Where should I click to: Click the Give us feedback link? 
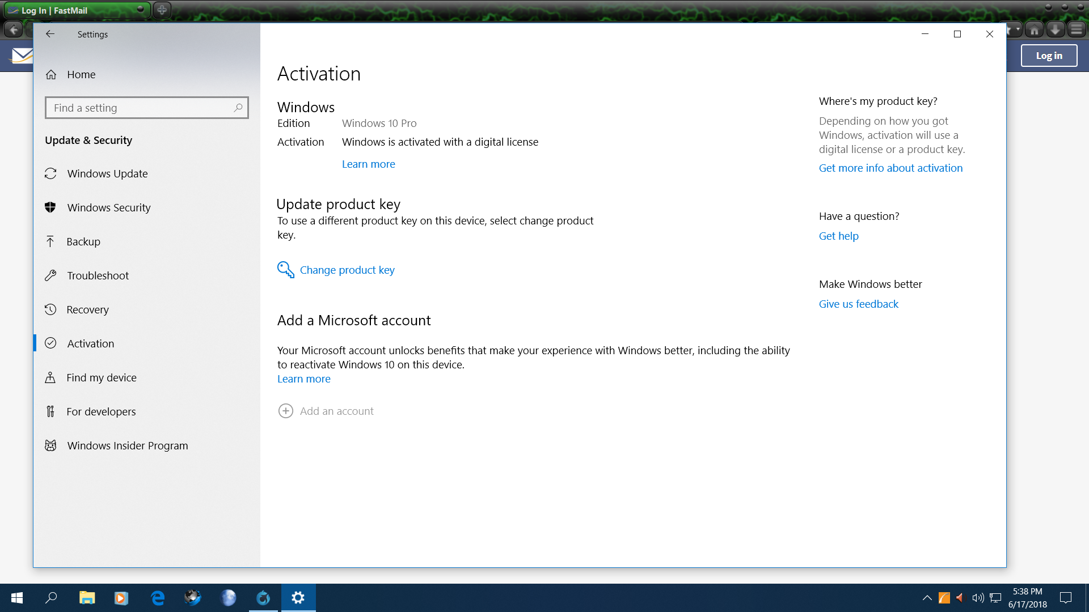tap(858, 304)
